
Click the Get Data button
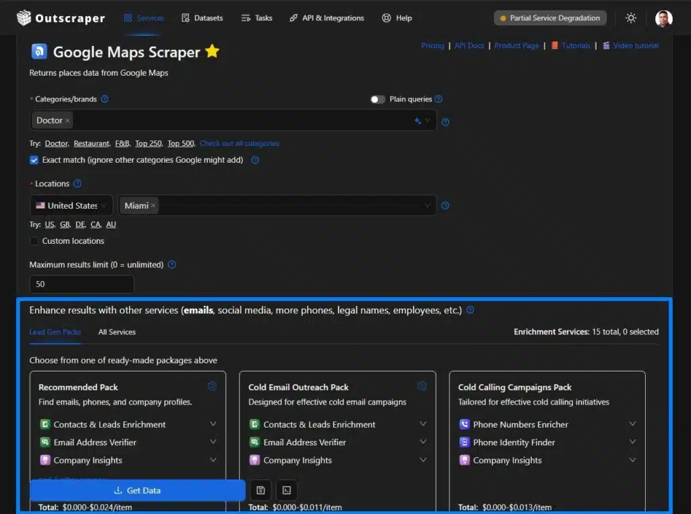click(138, 490)
